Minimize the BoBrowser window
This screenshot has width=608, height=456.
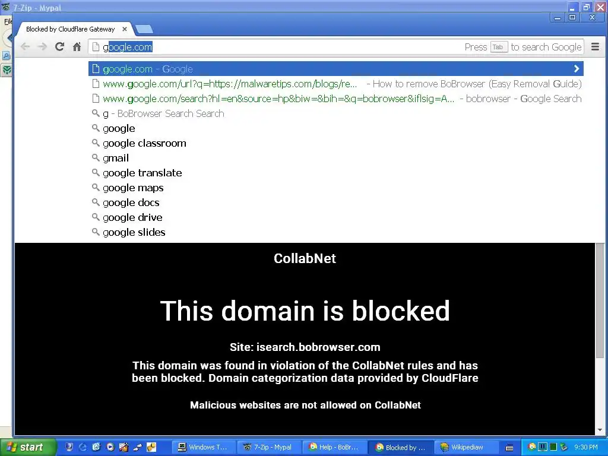pos(557,17)
